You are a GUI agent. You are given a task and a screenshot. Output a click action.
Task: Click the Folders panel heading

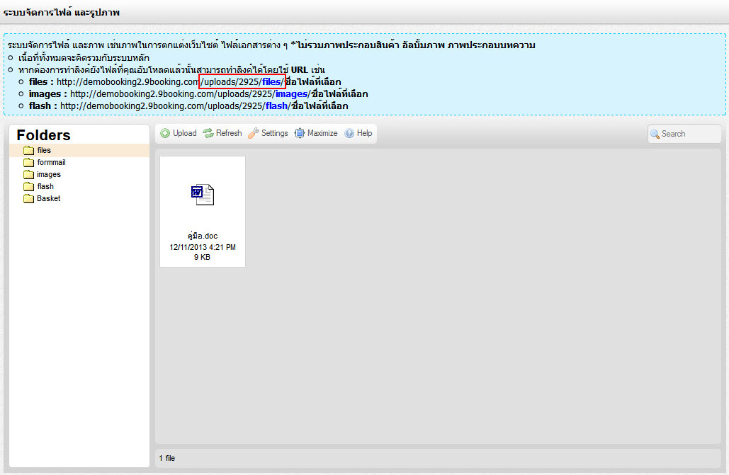pos(44,135)
